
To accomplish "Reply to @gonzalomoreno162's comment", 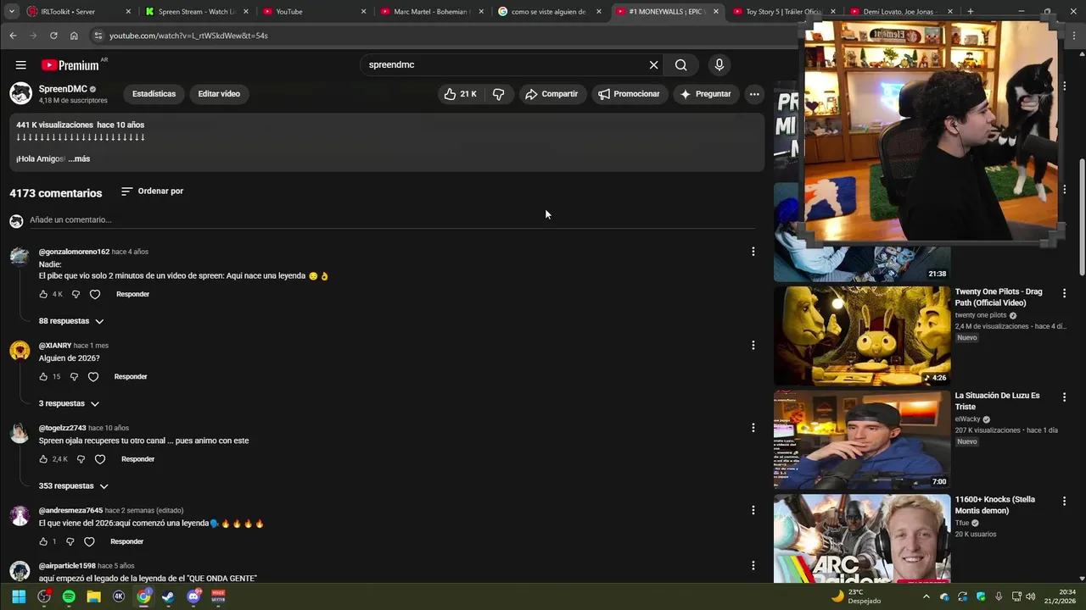I will point(132,295).
